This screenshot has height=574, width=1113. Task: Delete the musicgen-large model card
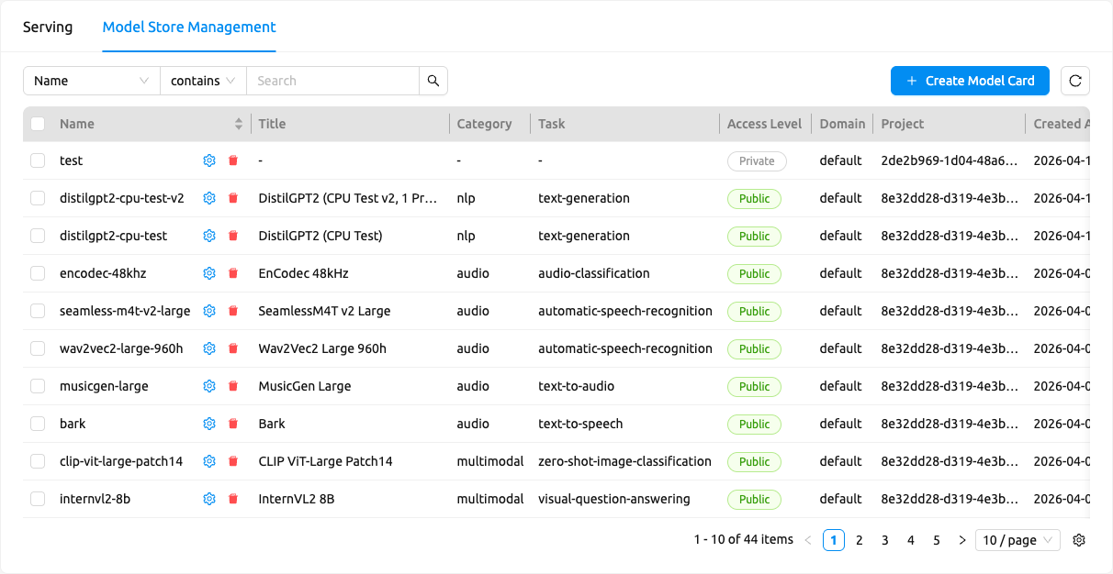[233, 386]
